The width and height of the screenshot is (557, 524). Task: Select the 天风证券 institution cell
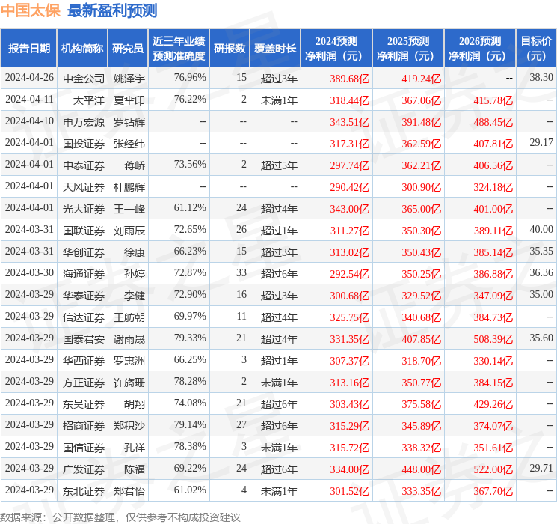click(x=84, y=186)
